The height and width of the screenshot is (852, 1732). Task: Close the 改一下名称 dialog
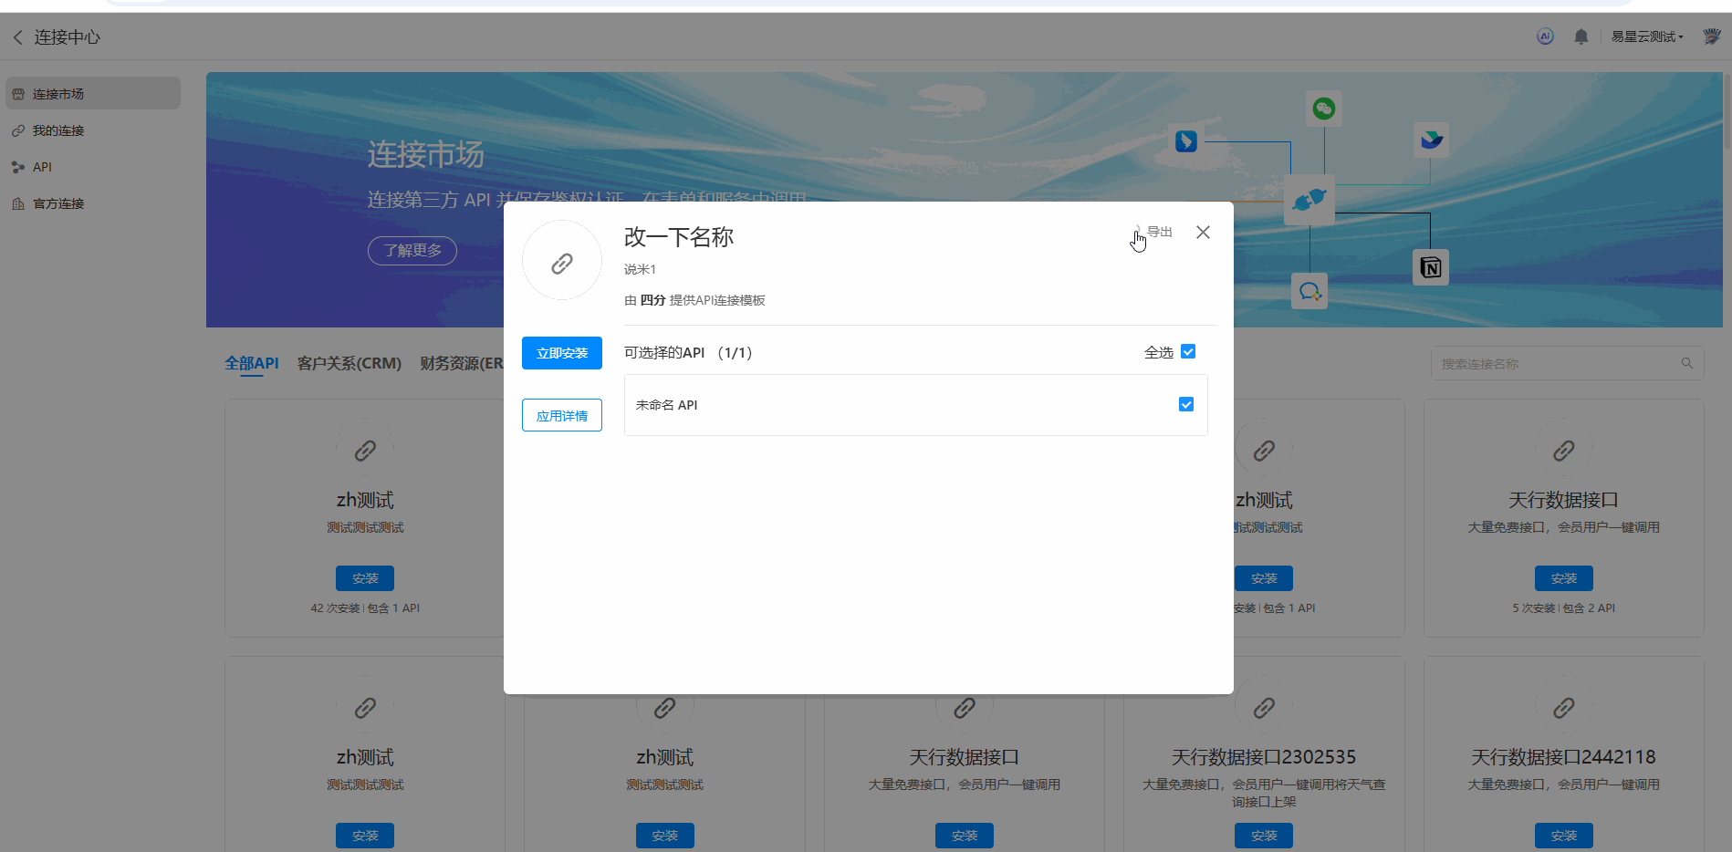1203,233
